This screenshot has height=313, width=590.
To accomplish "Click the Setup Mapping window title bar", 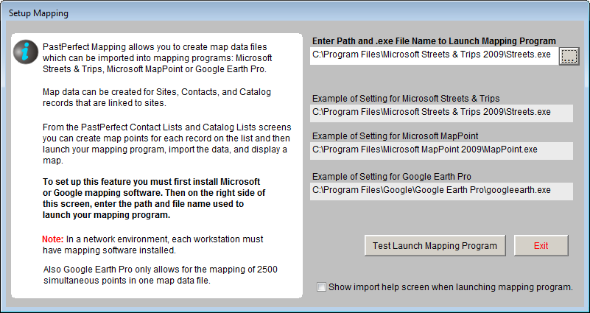I will pyautogui.click(x=295, y=13).
